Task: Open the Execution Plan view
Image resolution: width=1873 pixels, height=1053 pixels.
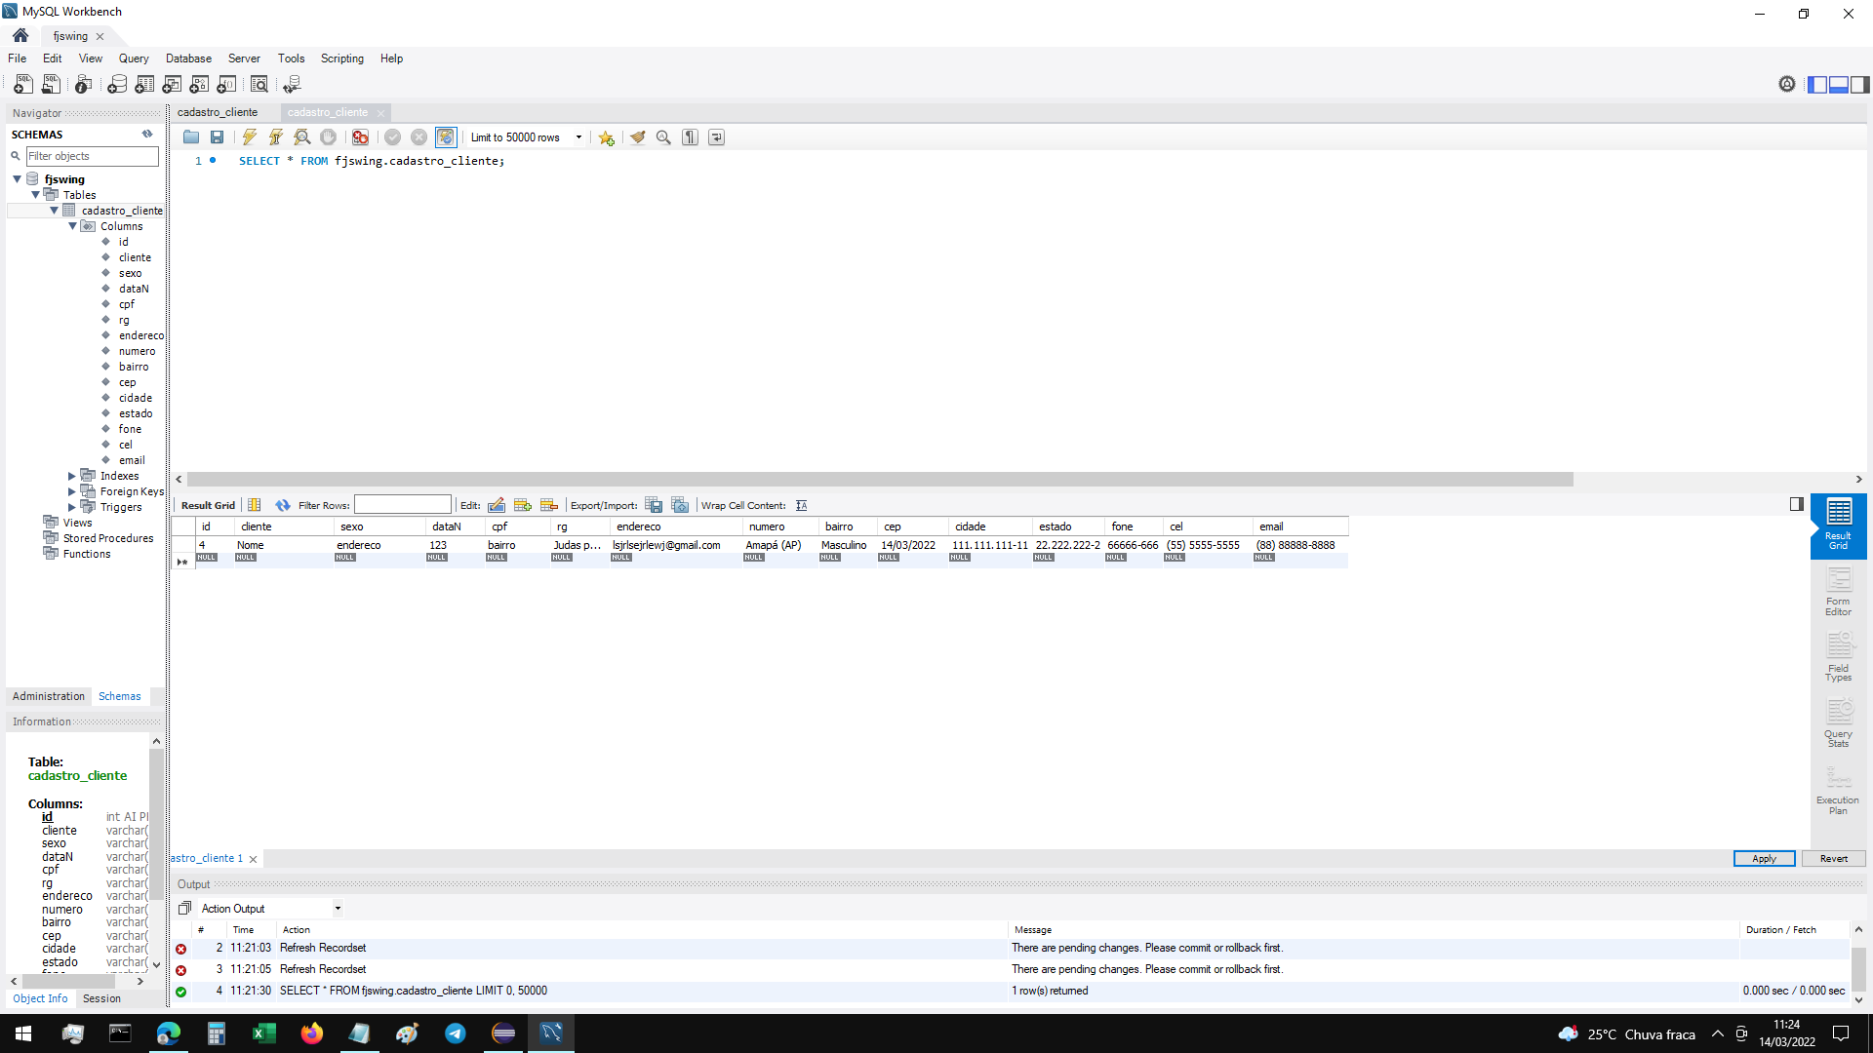Action: click(1838, 790)
